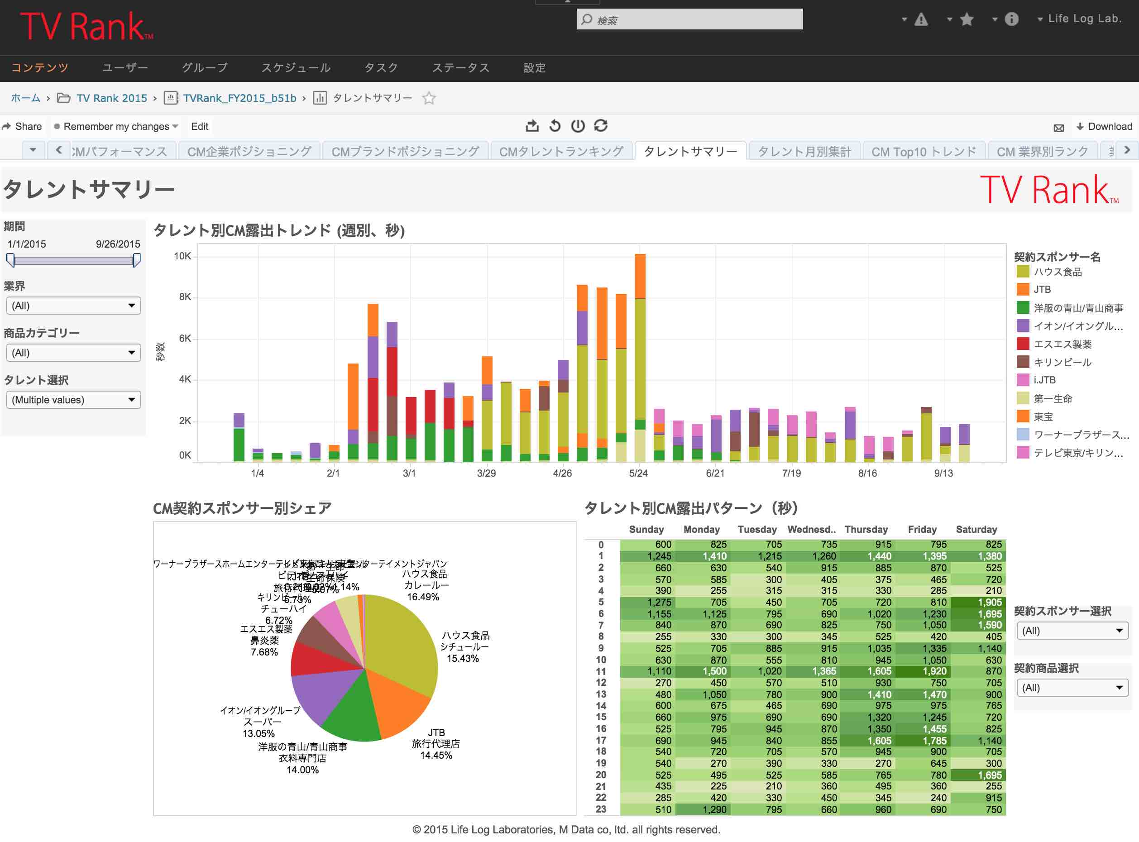Click the subscribe envelope icon
This screenshot has width=1139, height=842.
(1058, 127)
